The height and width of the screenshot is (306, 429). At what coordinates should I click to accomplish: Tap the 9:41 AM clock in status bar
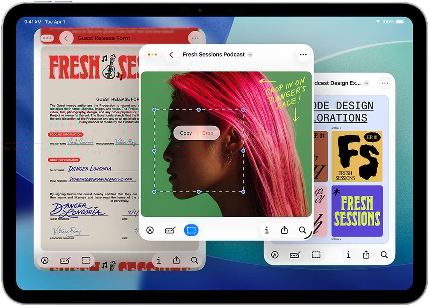(33, 22)
